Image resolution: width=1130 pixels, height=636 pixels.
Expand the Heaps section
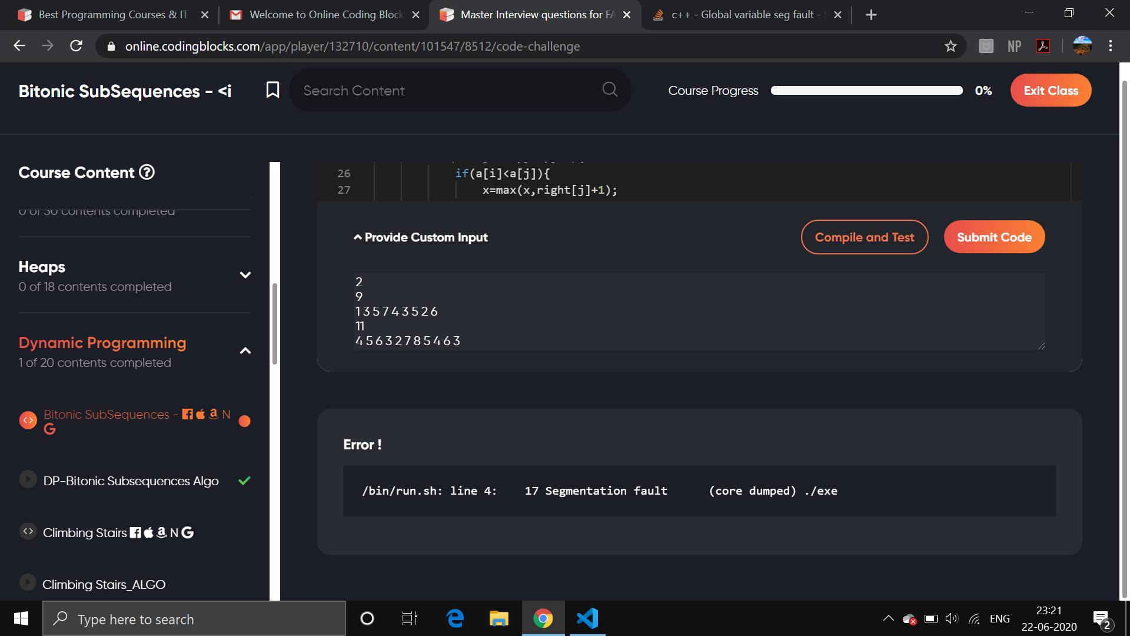[245, 275]
